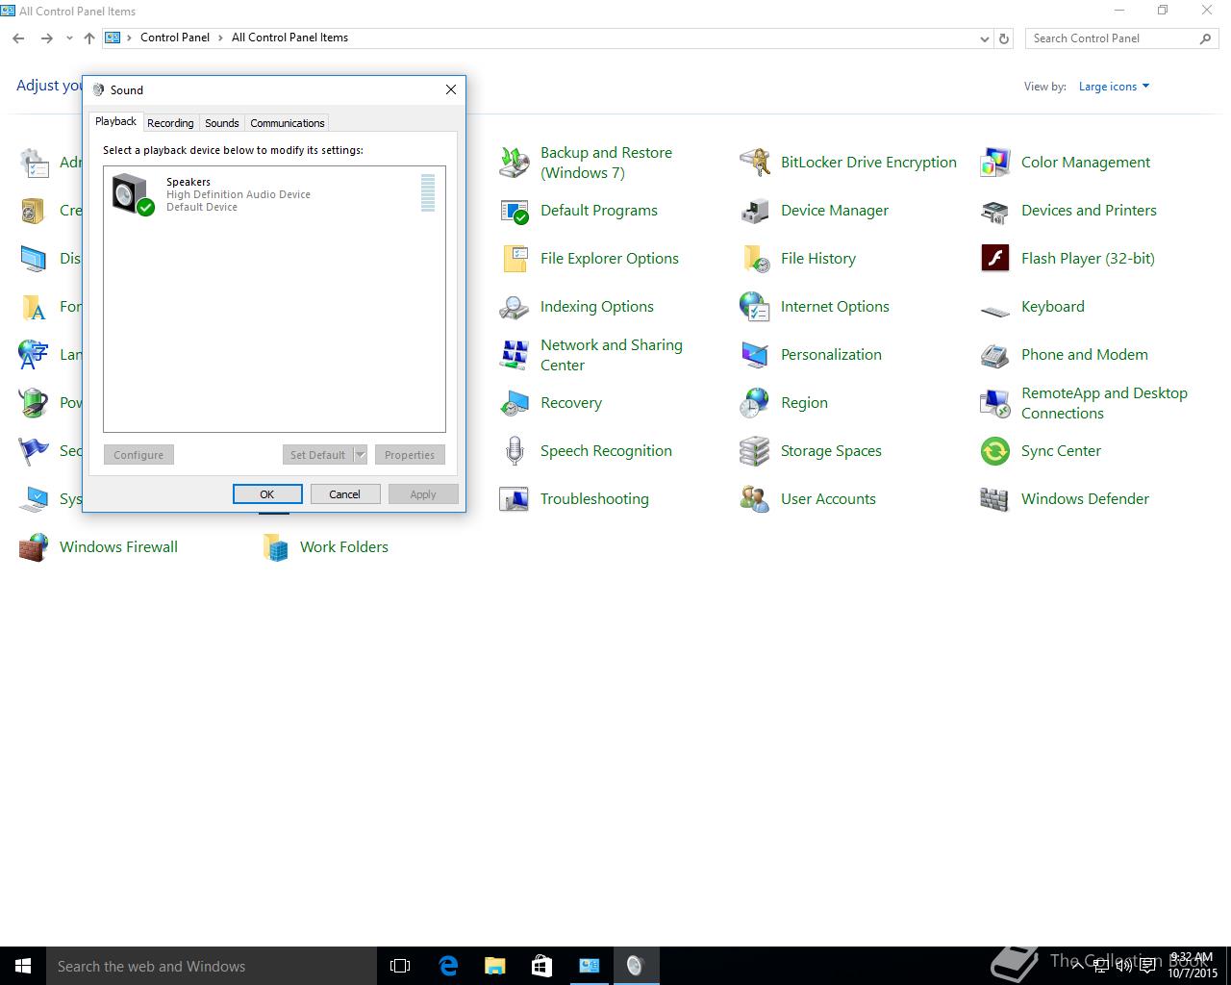The image size is (1231, 985).
Task: Click Cancel in the Sound dialog
Action: [x=344, y=493]
